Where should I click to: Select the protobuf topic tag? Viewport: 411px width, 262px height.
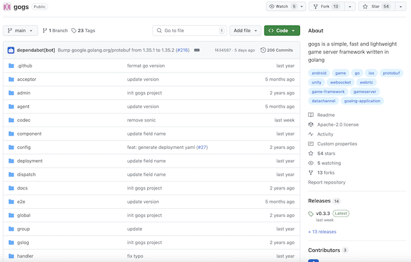click(x=391, y=73)
